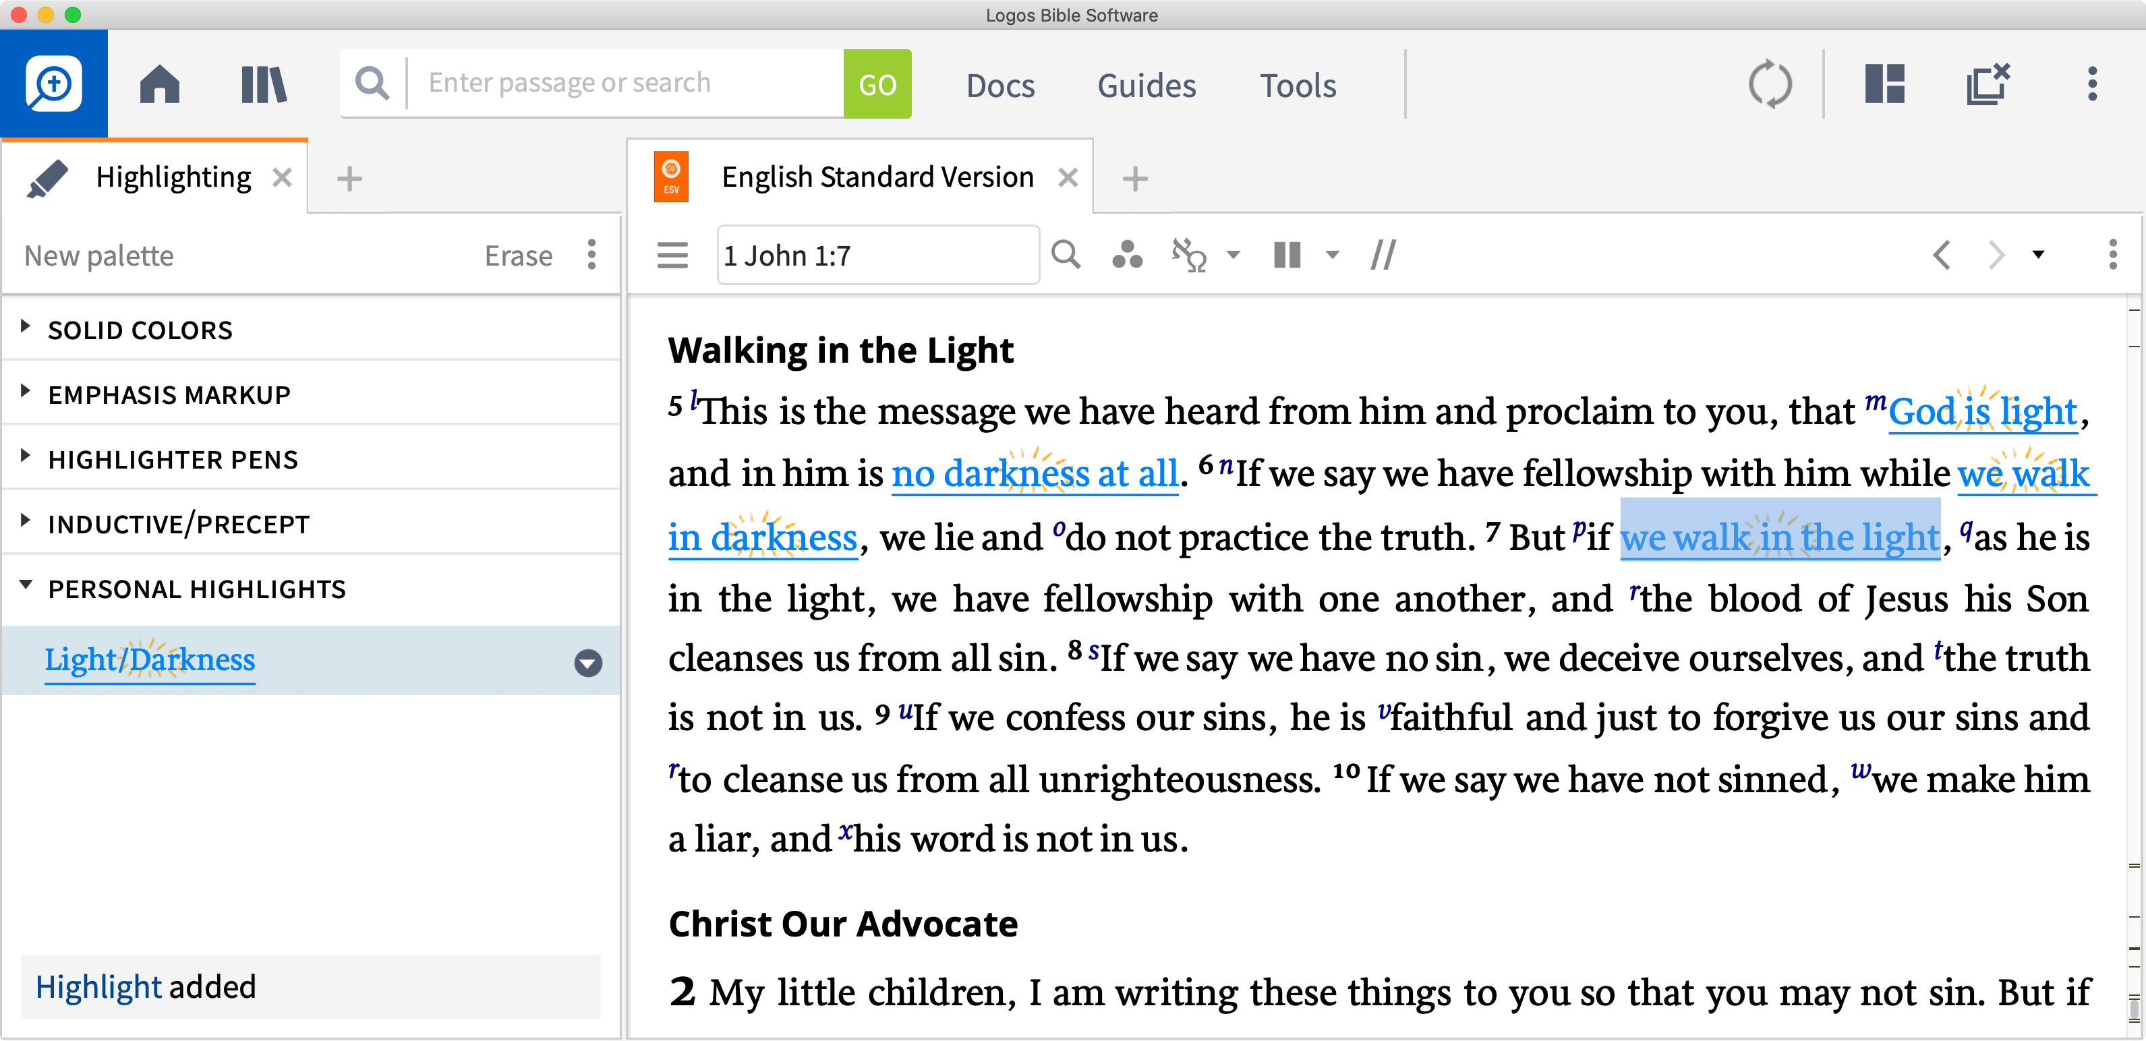This screenshot has height=1041, width=2146.
Task: Add new tab beside Highlighting
Action: point(349,178)
